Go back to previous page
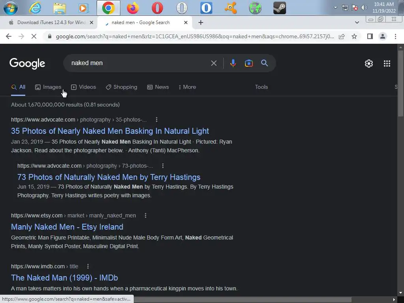The image size is (404, 303). click(9, 36)
